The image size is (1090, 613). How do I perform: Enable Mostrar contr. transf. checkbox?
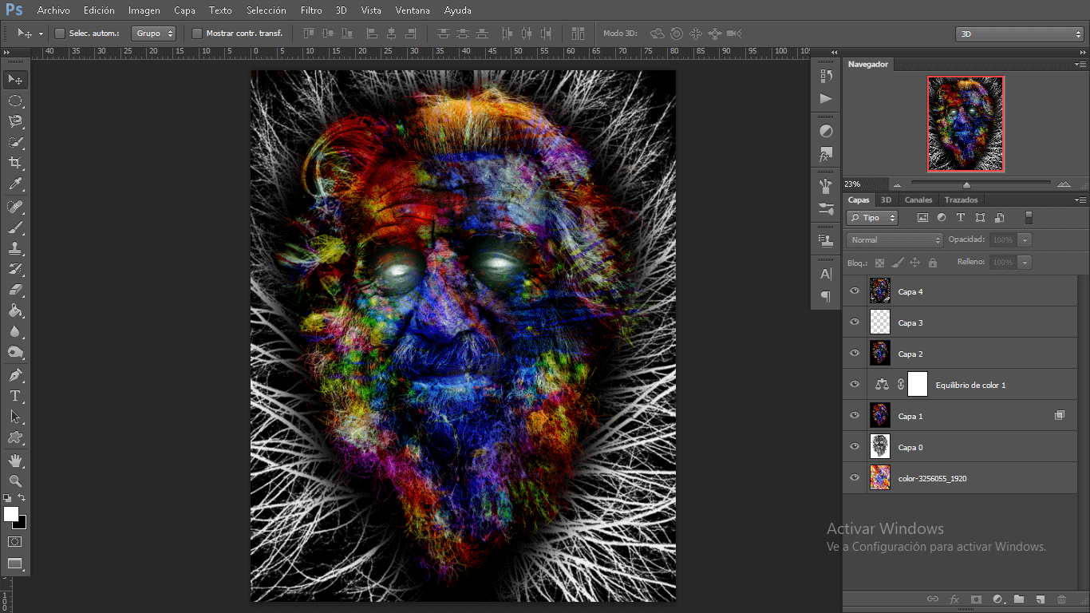(x=197, y=34)
